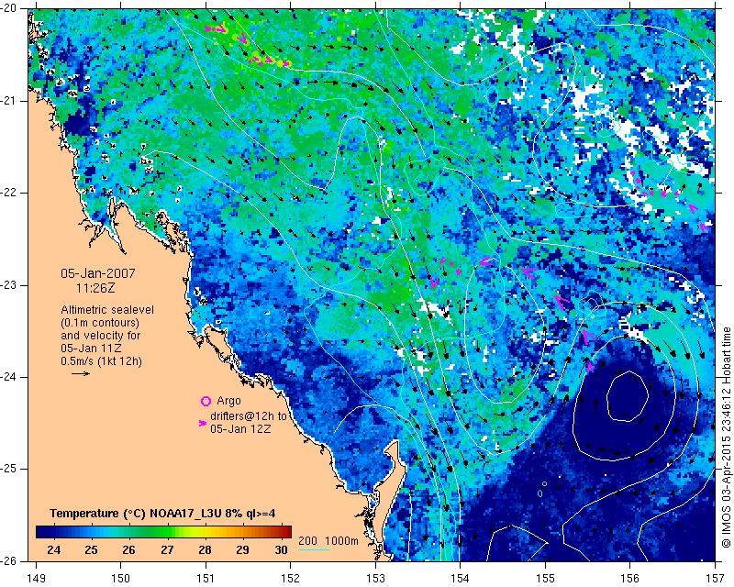Click longitude axis label 153
The height and width of the screenshot is (587, 734).
point(375,579)
